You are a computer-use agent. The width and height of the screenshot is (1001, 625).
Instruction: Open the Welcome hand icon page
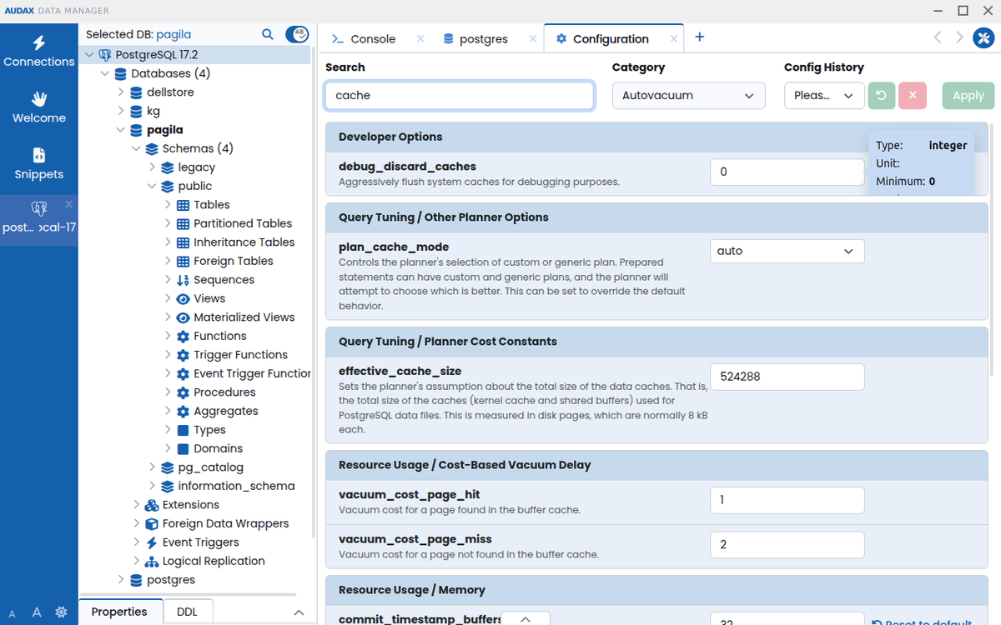(x=39, y=107)
